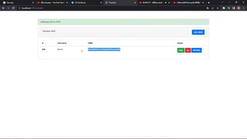Open a new tab with plus button
The height and width of the screenshot is (139, 247).
pyautogui.click(x=209, y=3)
